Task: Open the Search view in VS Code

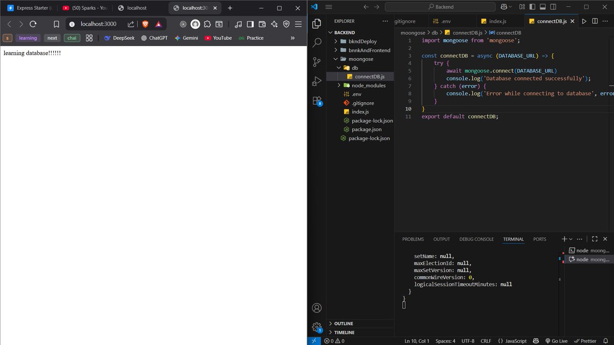Action: point(317,42)
